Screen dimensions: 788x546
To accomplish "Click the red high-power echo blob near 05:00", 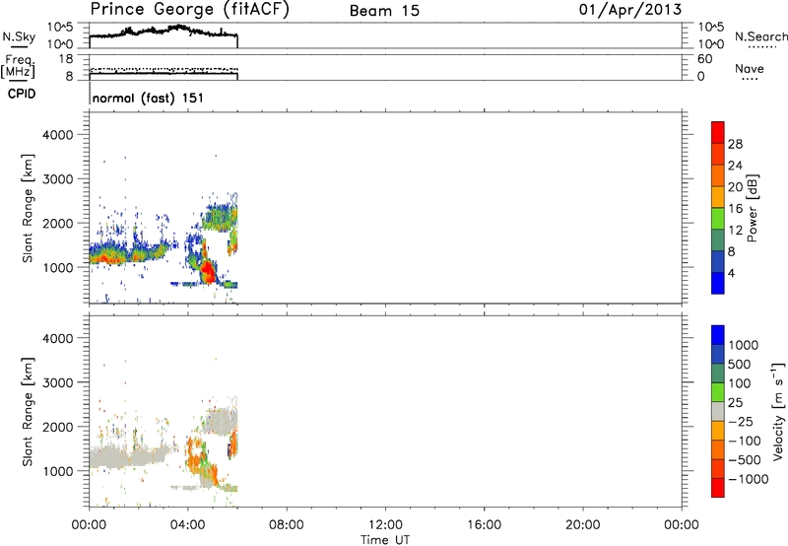I will [207, 272].
